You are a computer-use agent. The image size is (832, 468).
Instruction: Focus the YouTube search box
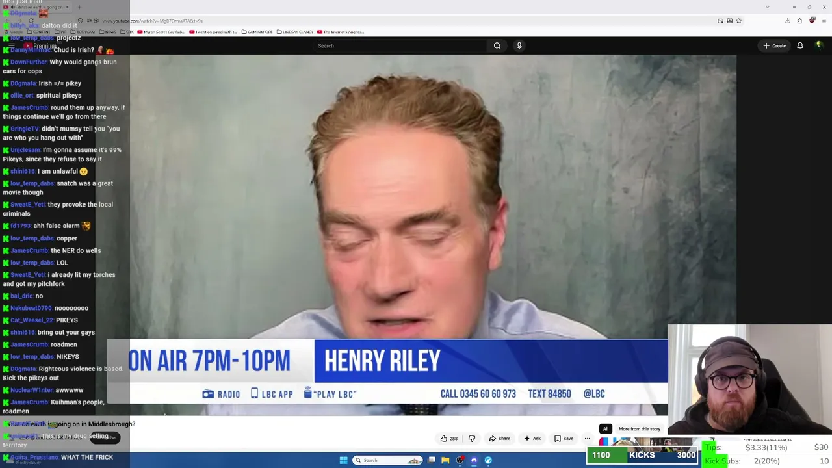400,45
